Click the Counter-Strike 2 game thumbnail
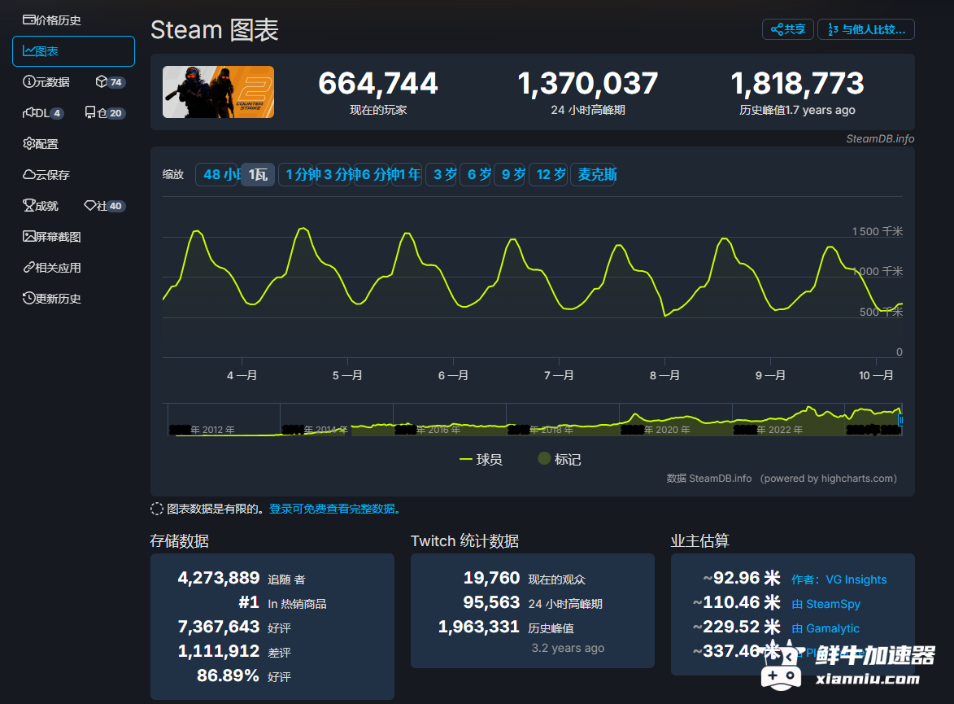 coord(219,92)
